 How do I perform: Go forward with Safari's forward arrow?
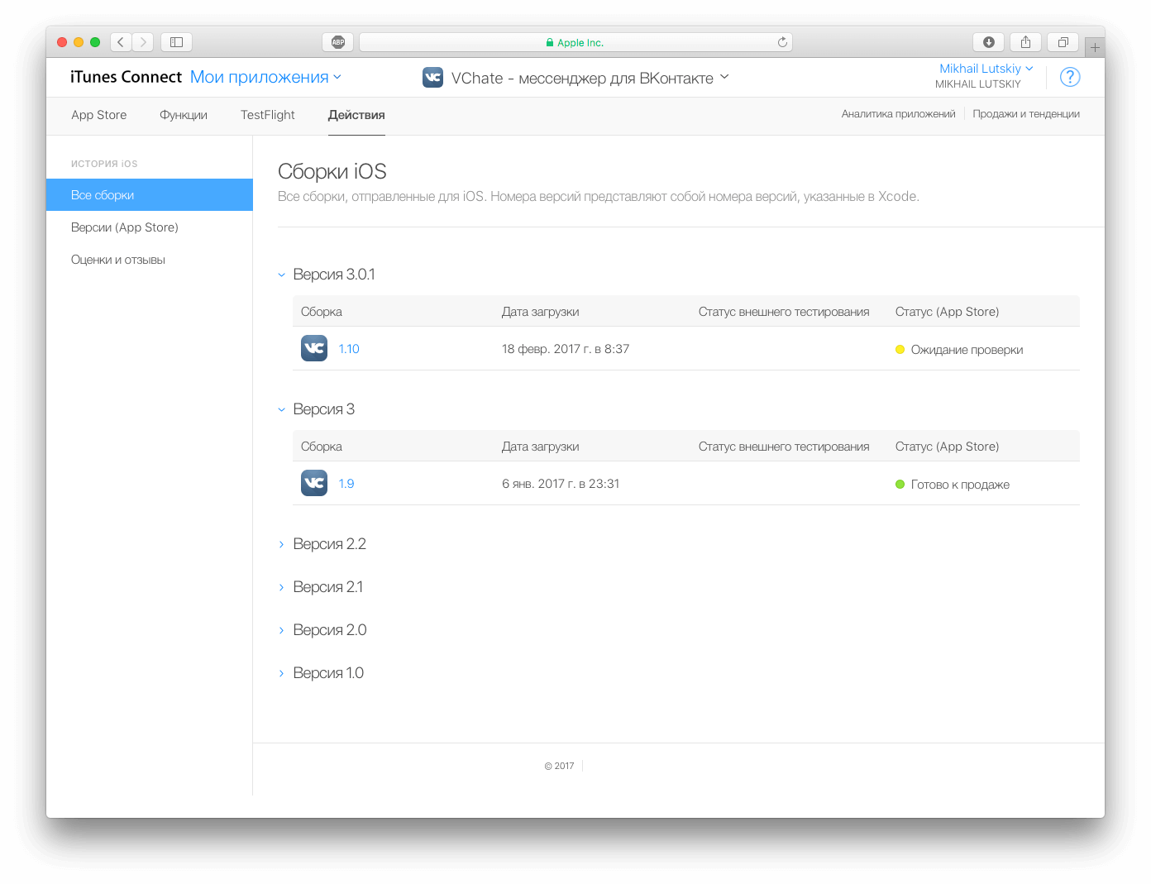coord(143,42)
